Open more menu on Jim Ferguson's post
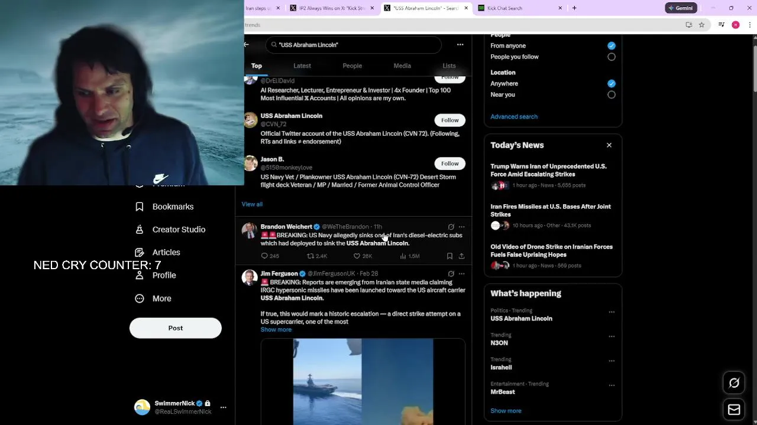Screen dimensions: 757x425 tap(462, 274)
